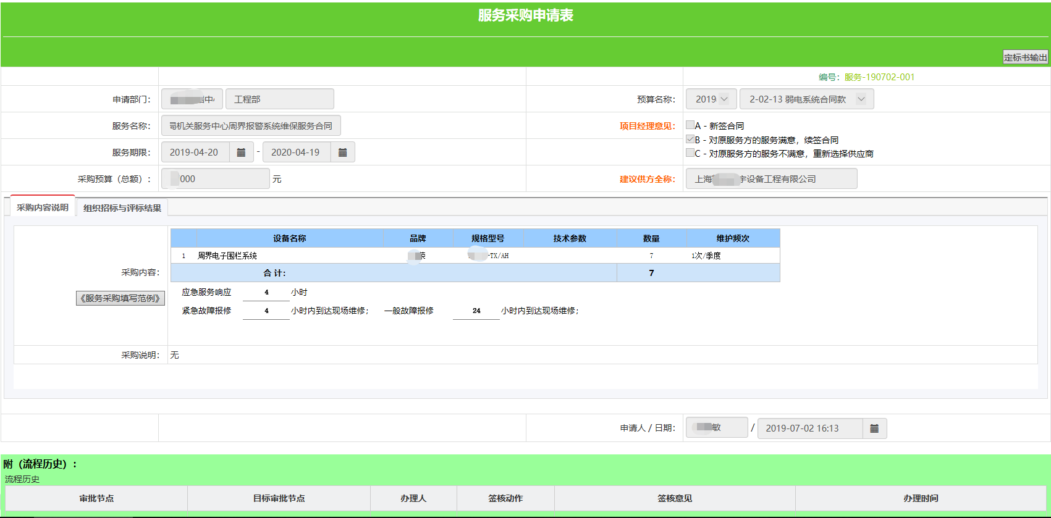Click the 工程部 department field
This screenshot has height=518, width=1051.
pos(279,99)
